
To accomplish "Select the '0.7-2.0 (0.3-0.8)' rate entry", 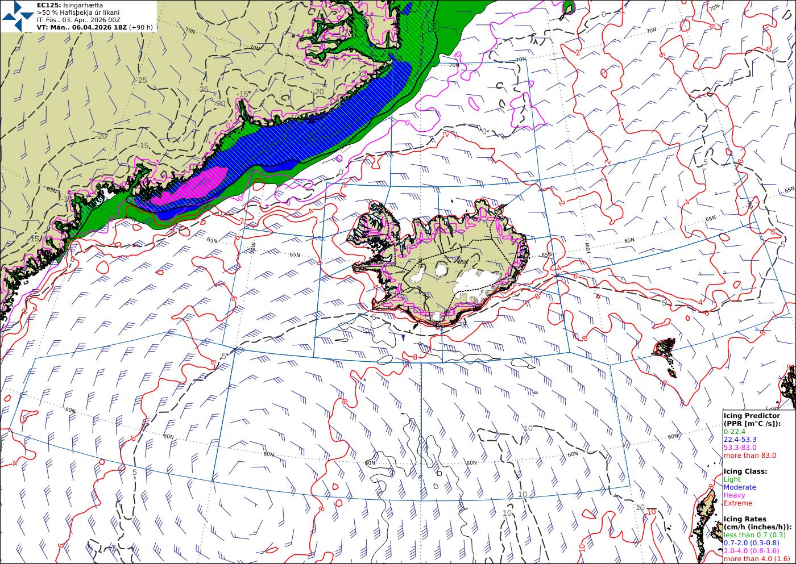I will (755, 543).
